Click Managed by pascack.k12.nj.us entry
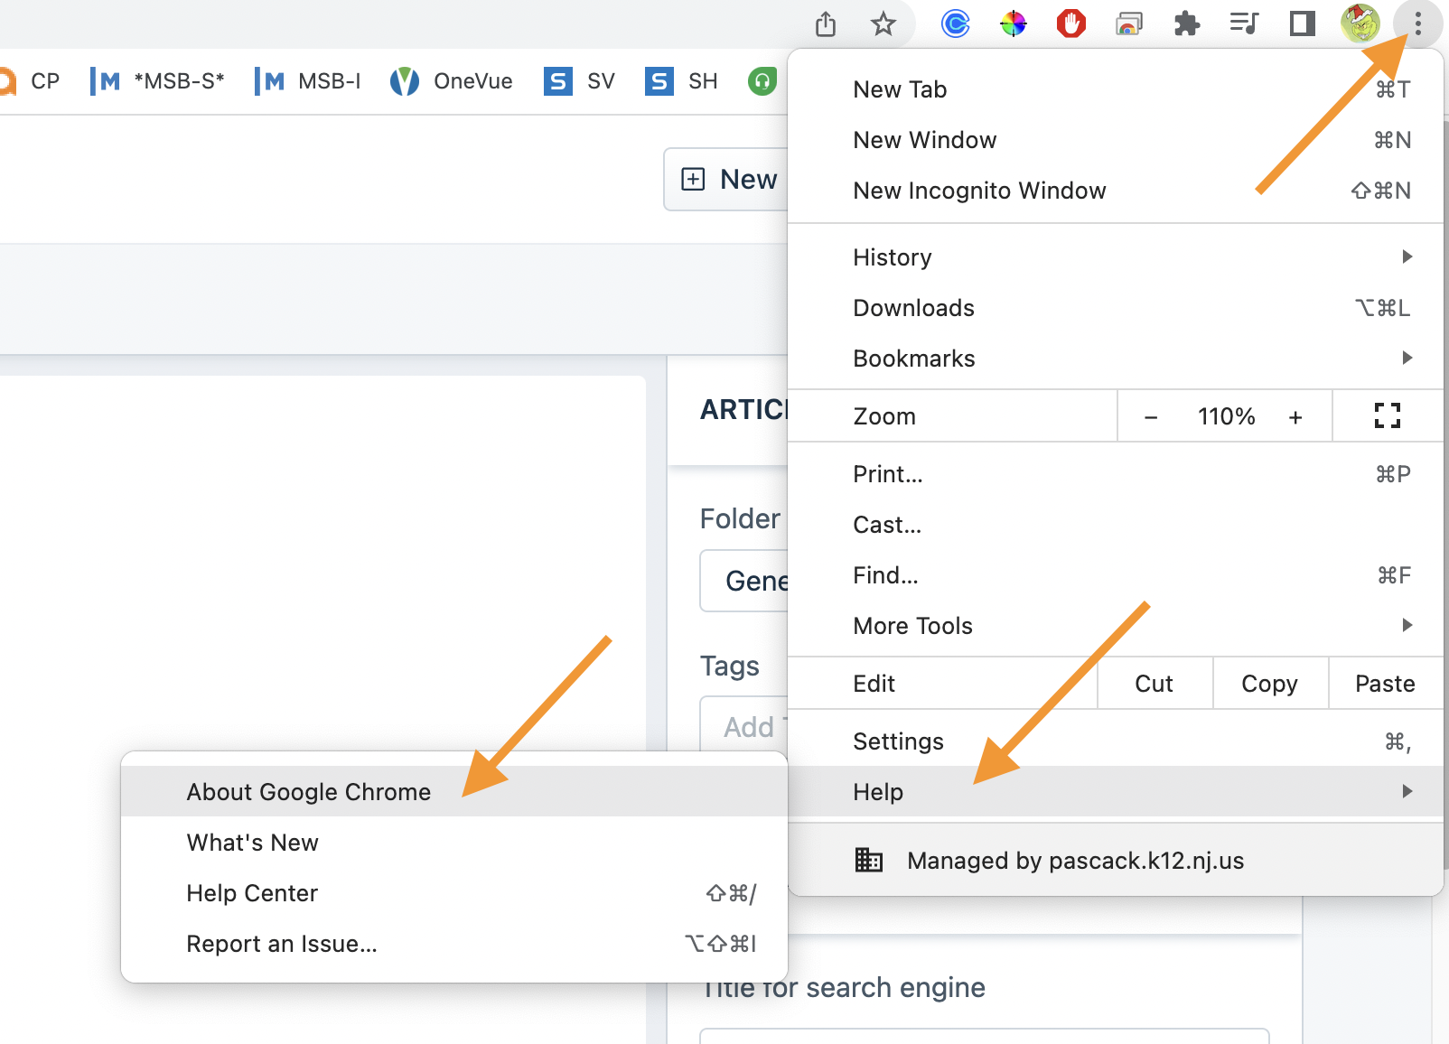 pyautogui.click(x=1116, y=861)
